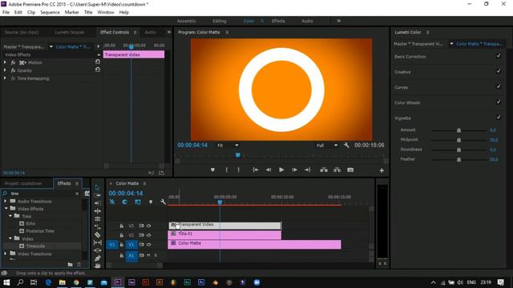Select the Slide tool
This screenshot has width=513, height=288.
tap(98, 250)
